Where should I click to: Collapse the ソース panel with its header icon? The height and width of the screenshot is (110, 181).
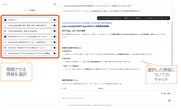(55, 4)
